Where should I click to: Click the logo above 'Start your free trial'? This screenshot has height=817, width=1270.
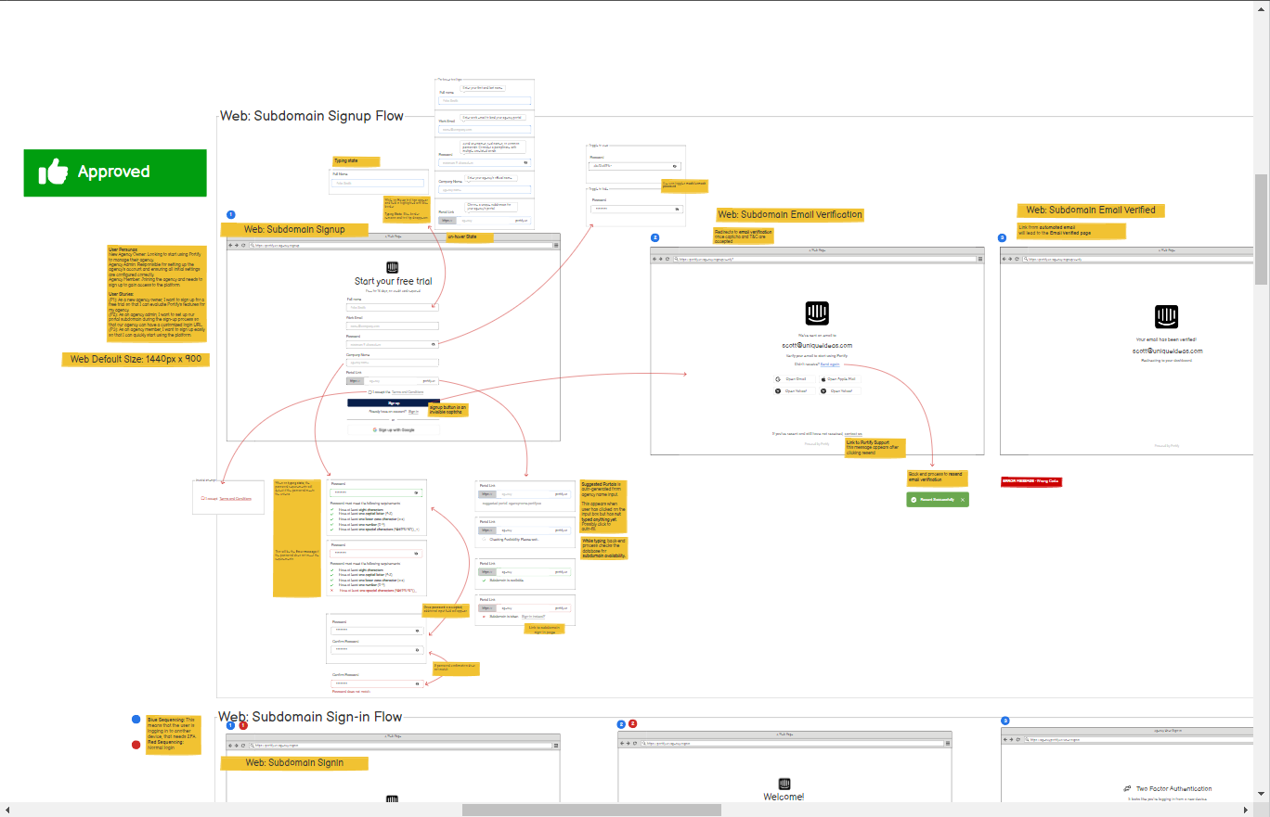(392, 266)
